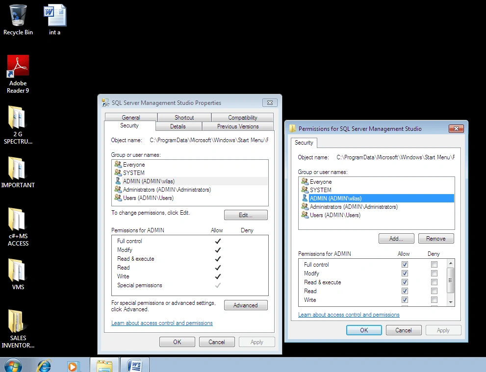Uncheck Allow for Modify permission
486x372 pixels.
[x=405, y=273]
